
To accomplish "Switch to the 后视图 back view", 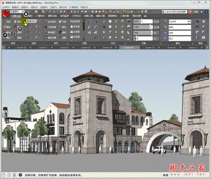I will tap(75, 26).
